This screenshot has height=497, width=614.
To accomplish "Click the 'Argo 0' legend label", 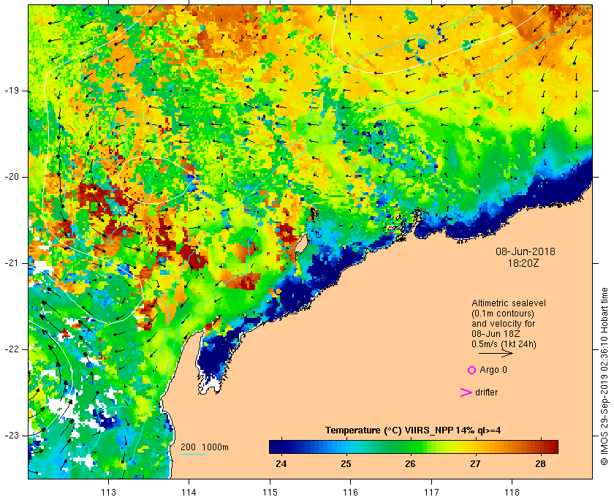I will [493, 370].
